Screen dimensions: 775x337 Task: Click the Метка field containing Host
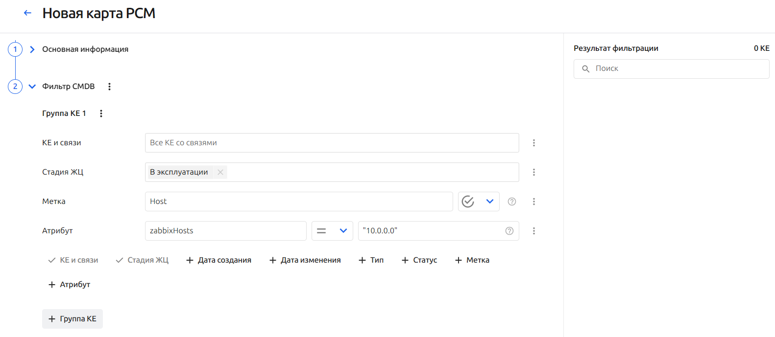299,202
